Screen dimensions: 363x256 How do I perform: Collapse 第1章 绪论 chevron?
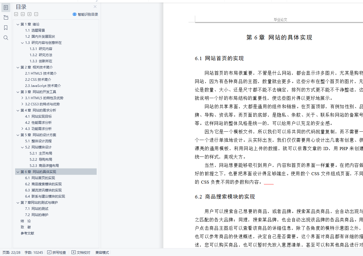coord(18,24)
